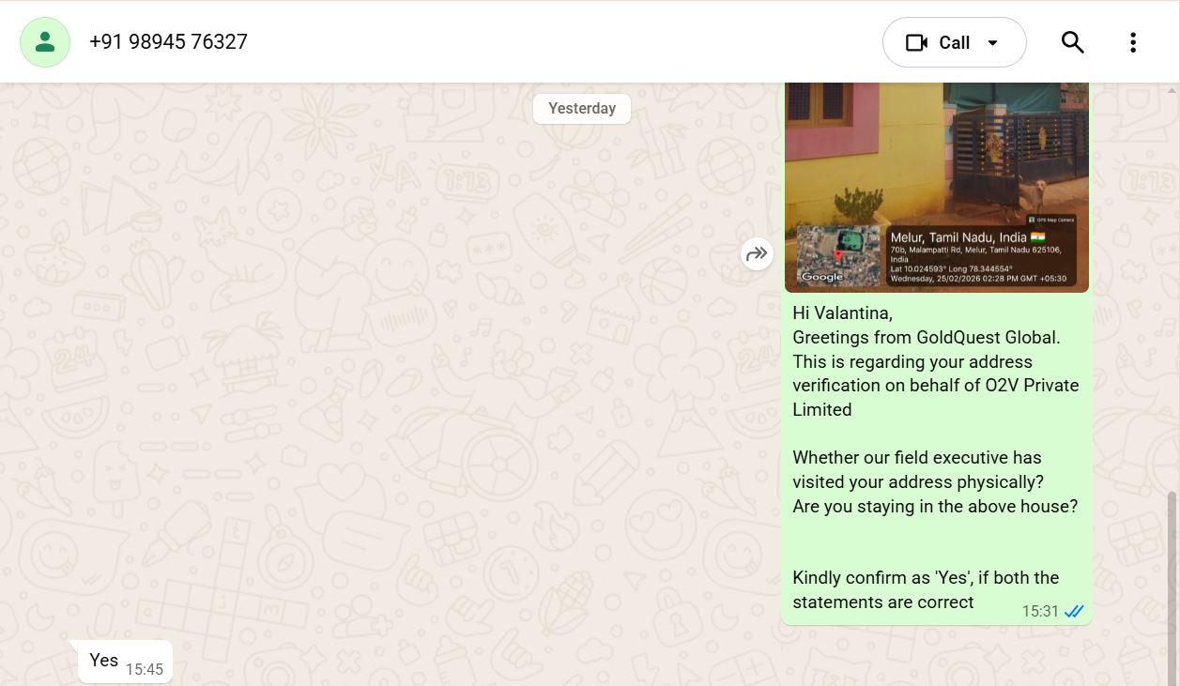
Task: Select the received 'Yes' message
Action: tap(104, 661)
